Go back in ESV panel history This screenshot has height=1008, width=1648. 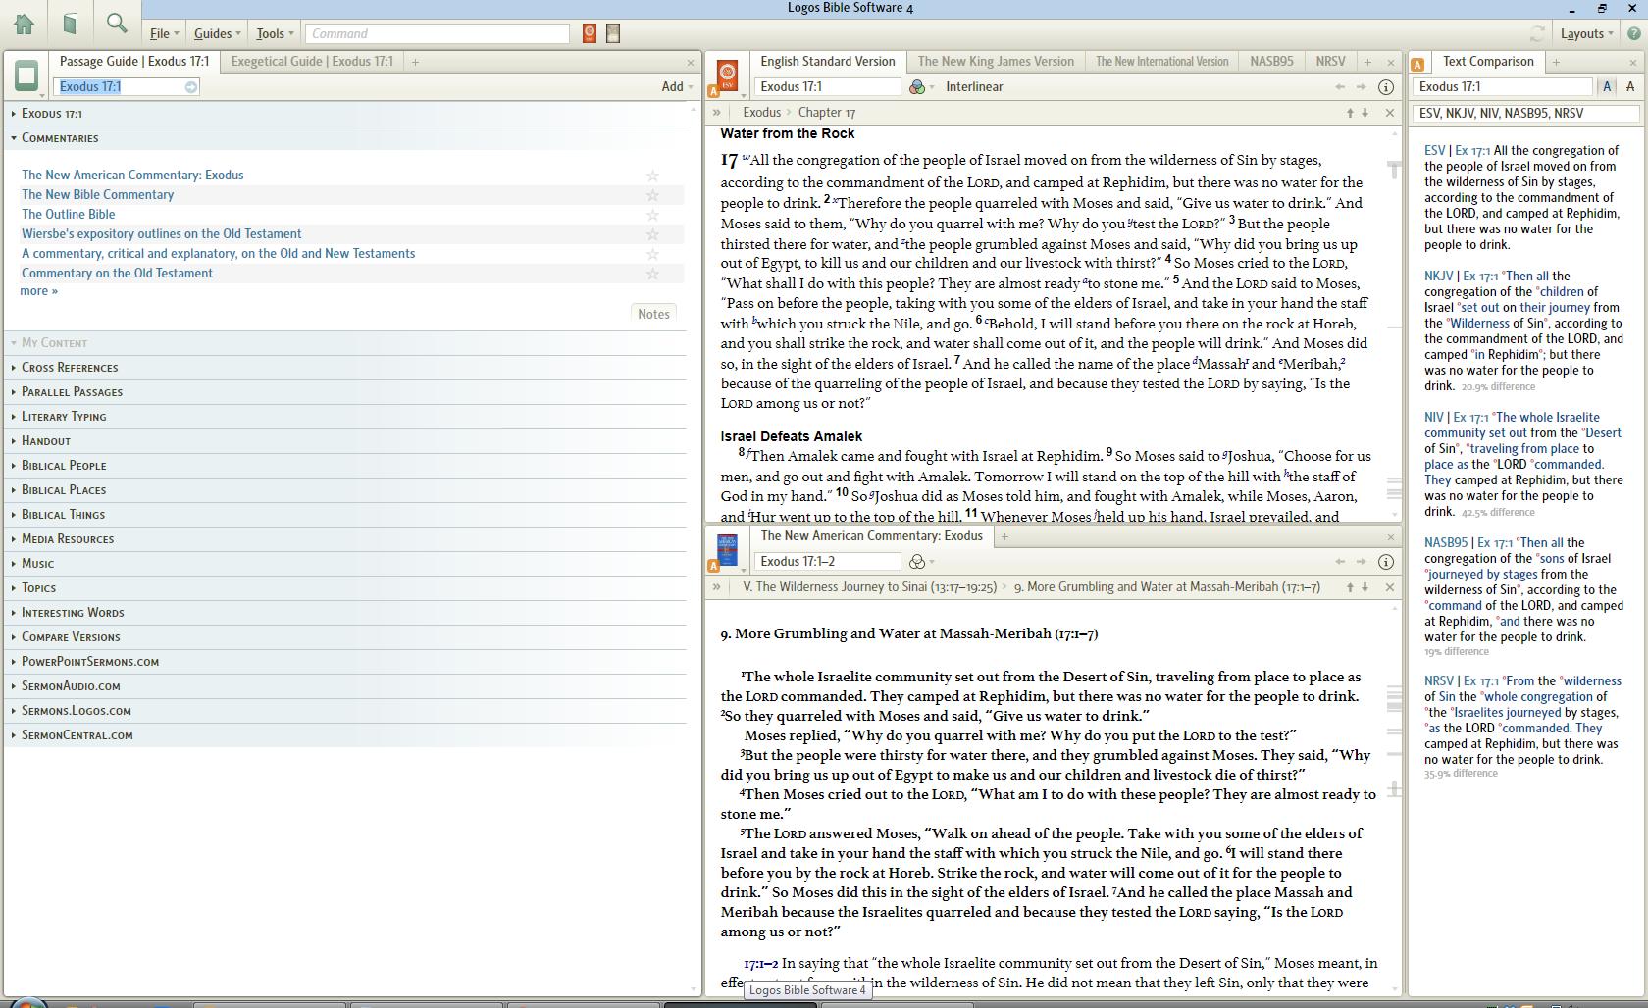point(1340,87)
